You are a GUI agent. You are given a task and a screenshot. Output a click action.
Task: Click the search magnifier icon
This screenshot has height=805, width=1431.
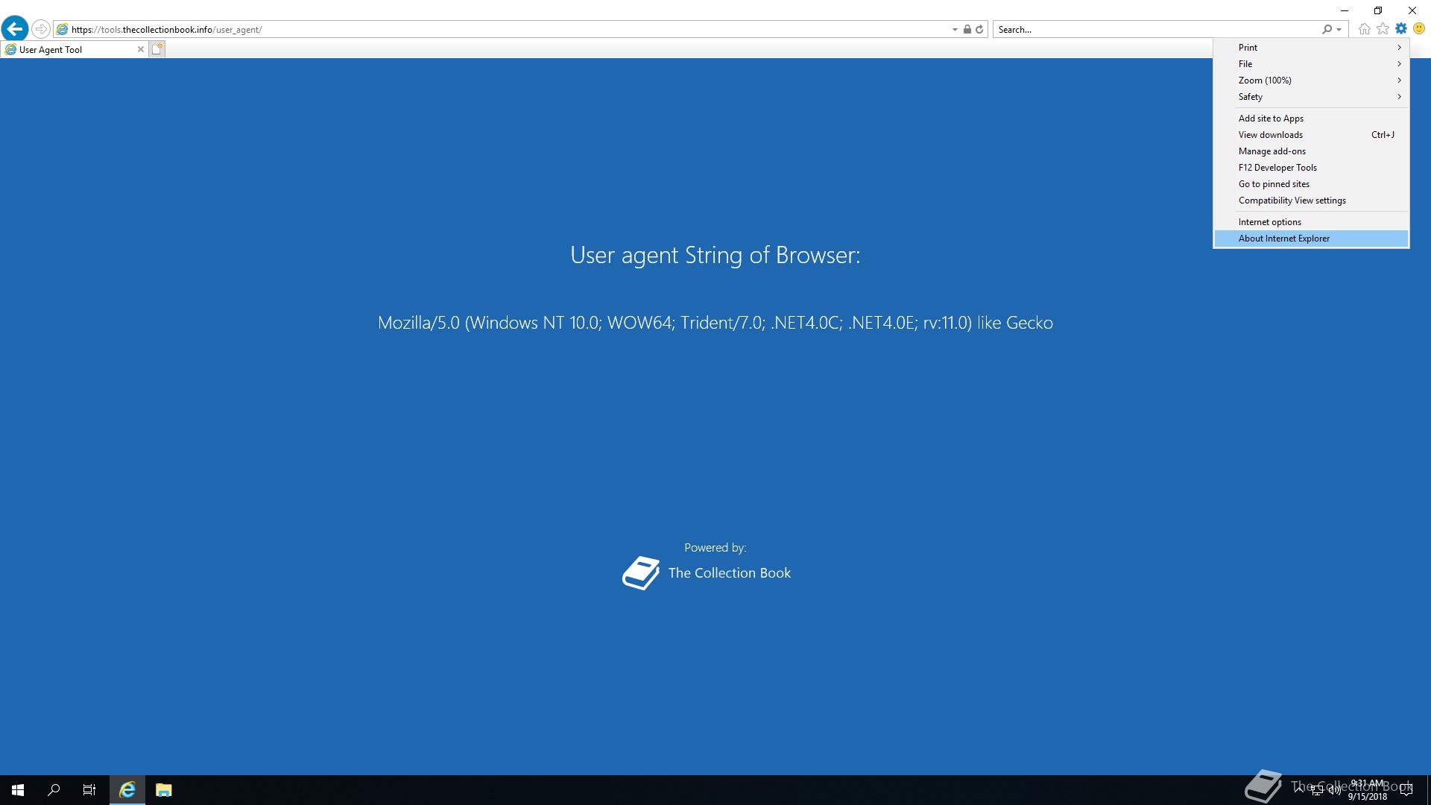pos(1327,30)
